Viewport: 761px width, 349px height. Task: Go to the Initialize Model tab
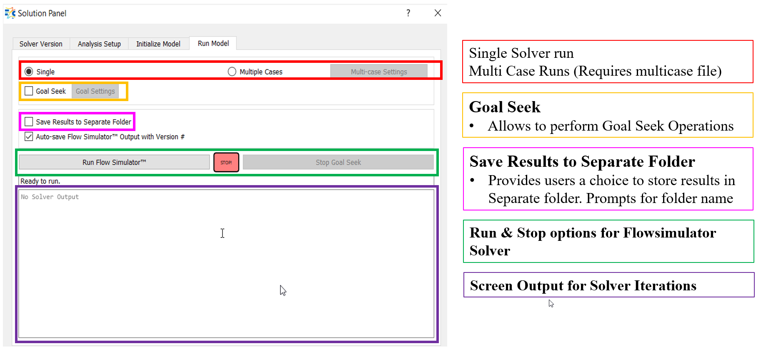pos(158,44)
